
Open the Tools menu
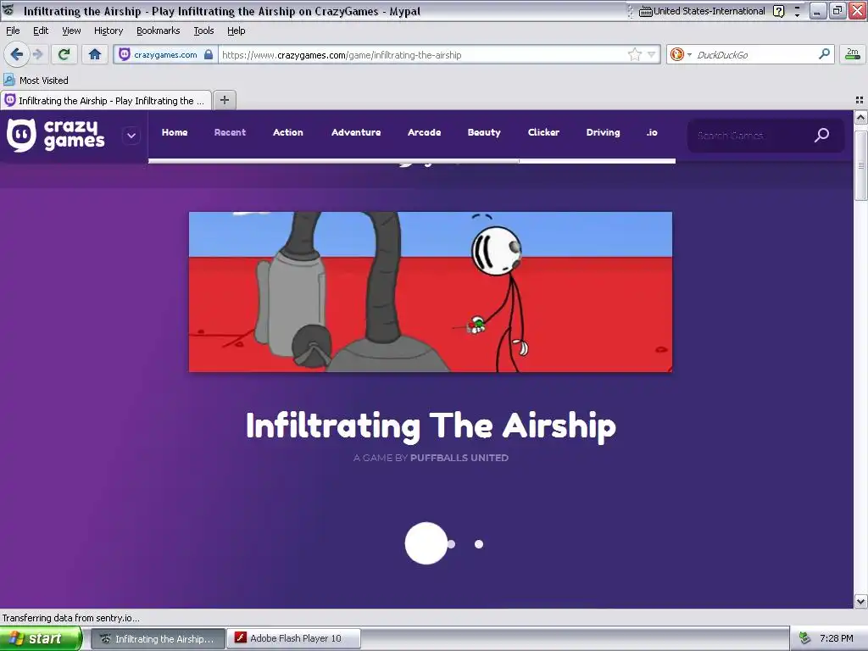pyautogui.click(x=203, y=31)
